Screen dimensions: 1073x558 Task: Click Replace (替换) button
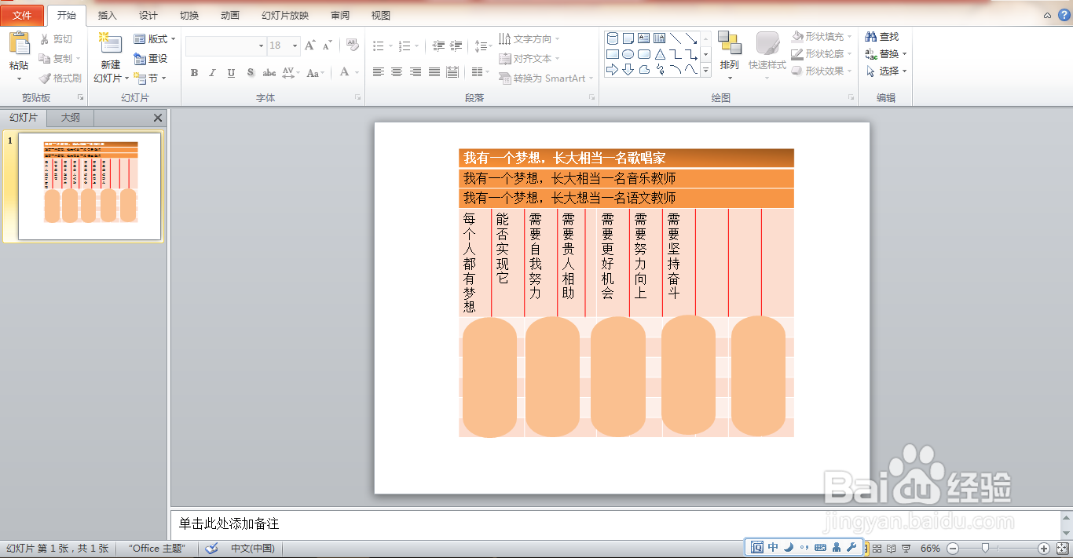886,54
